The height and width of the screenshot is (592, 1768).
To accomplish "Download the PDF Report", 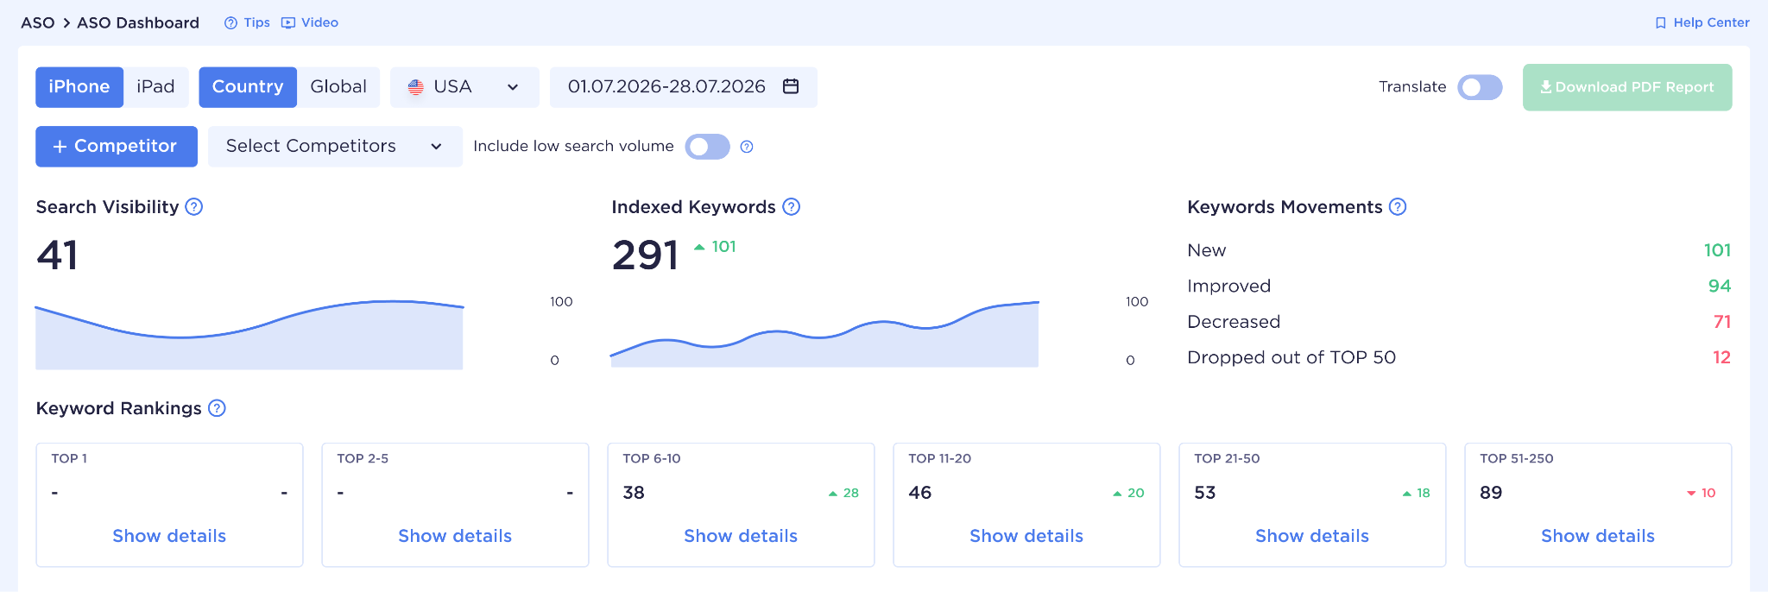I will pyautogui.click(x=1627, y=87).
